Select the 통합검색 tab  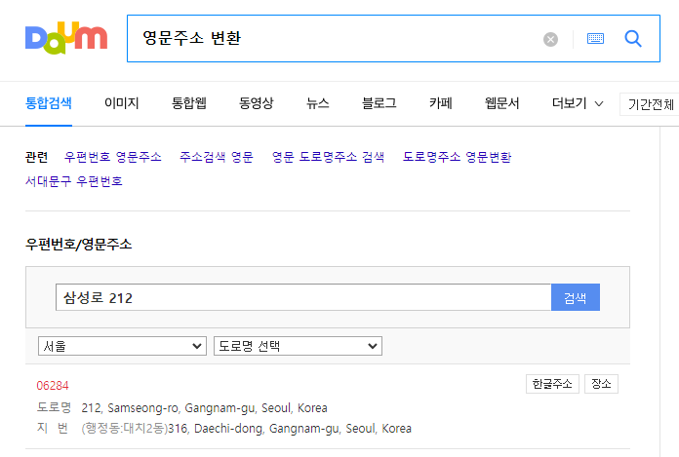coord(49,103)
